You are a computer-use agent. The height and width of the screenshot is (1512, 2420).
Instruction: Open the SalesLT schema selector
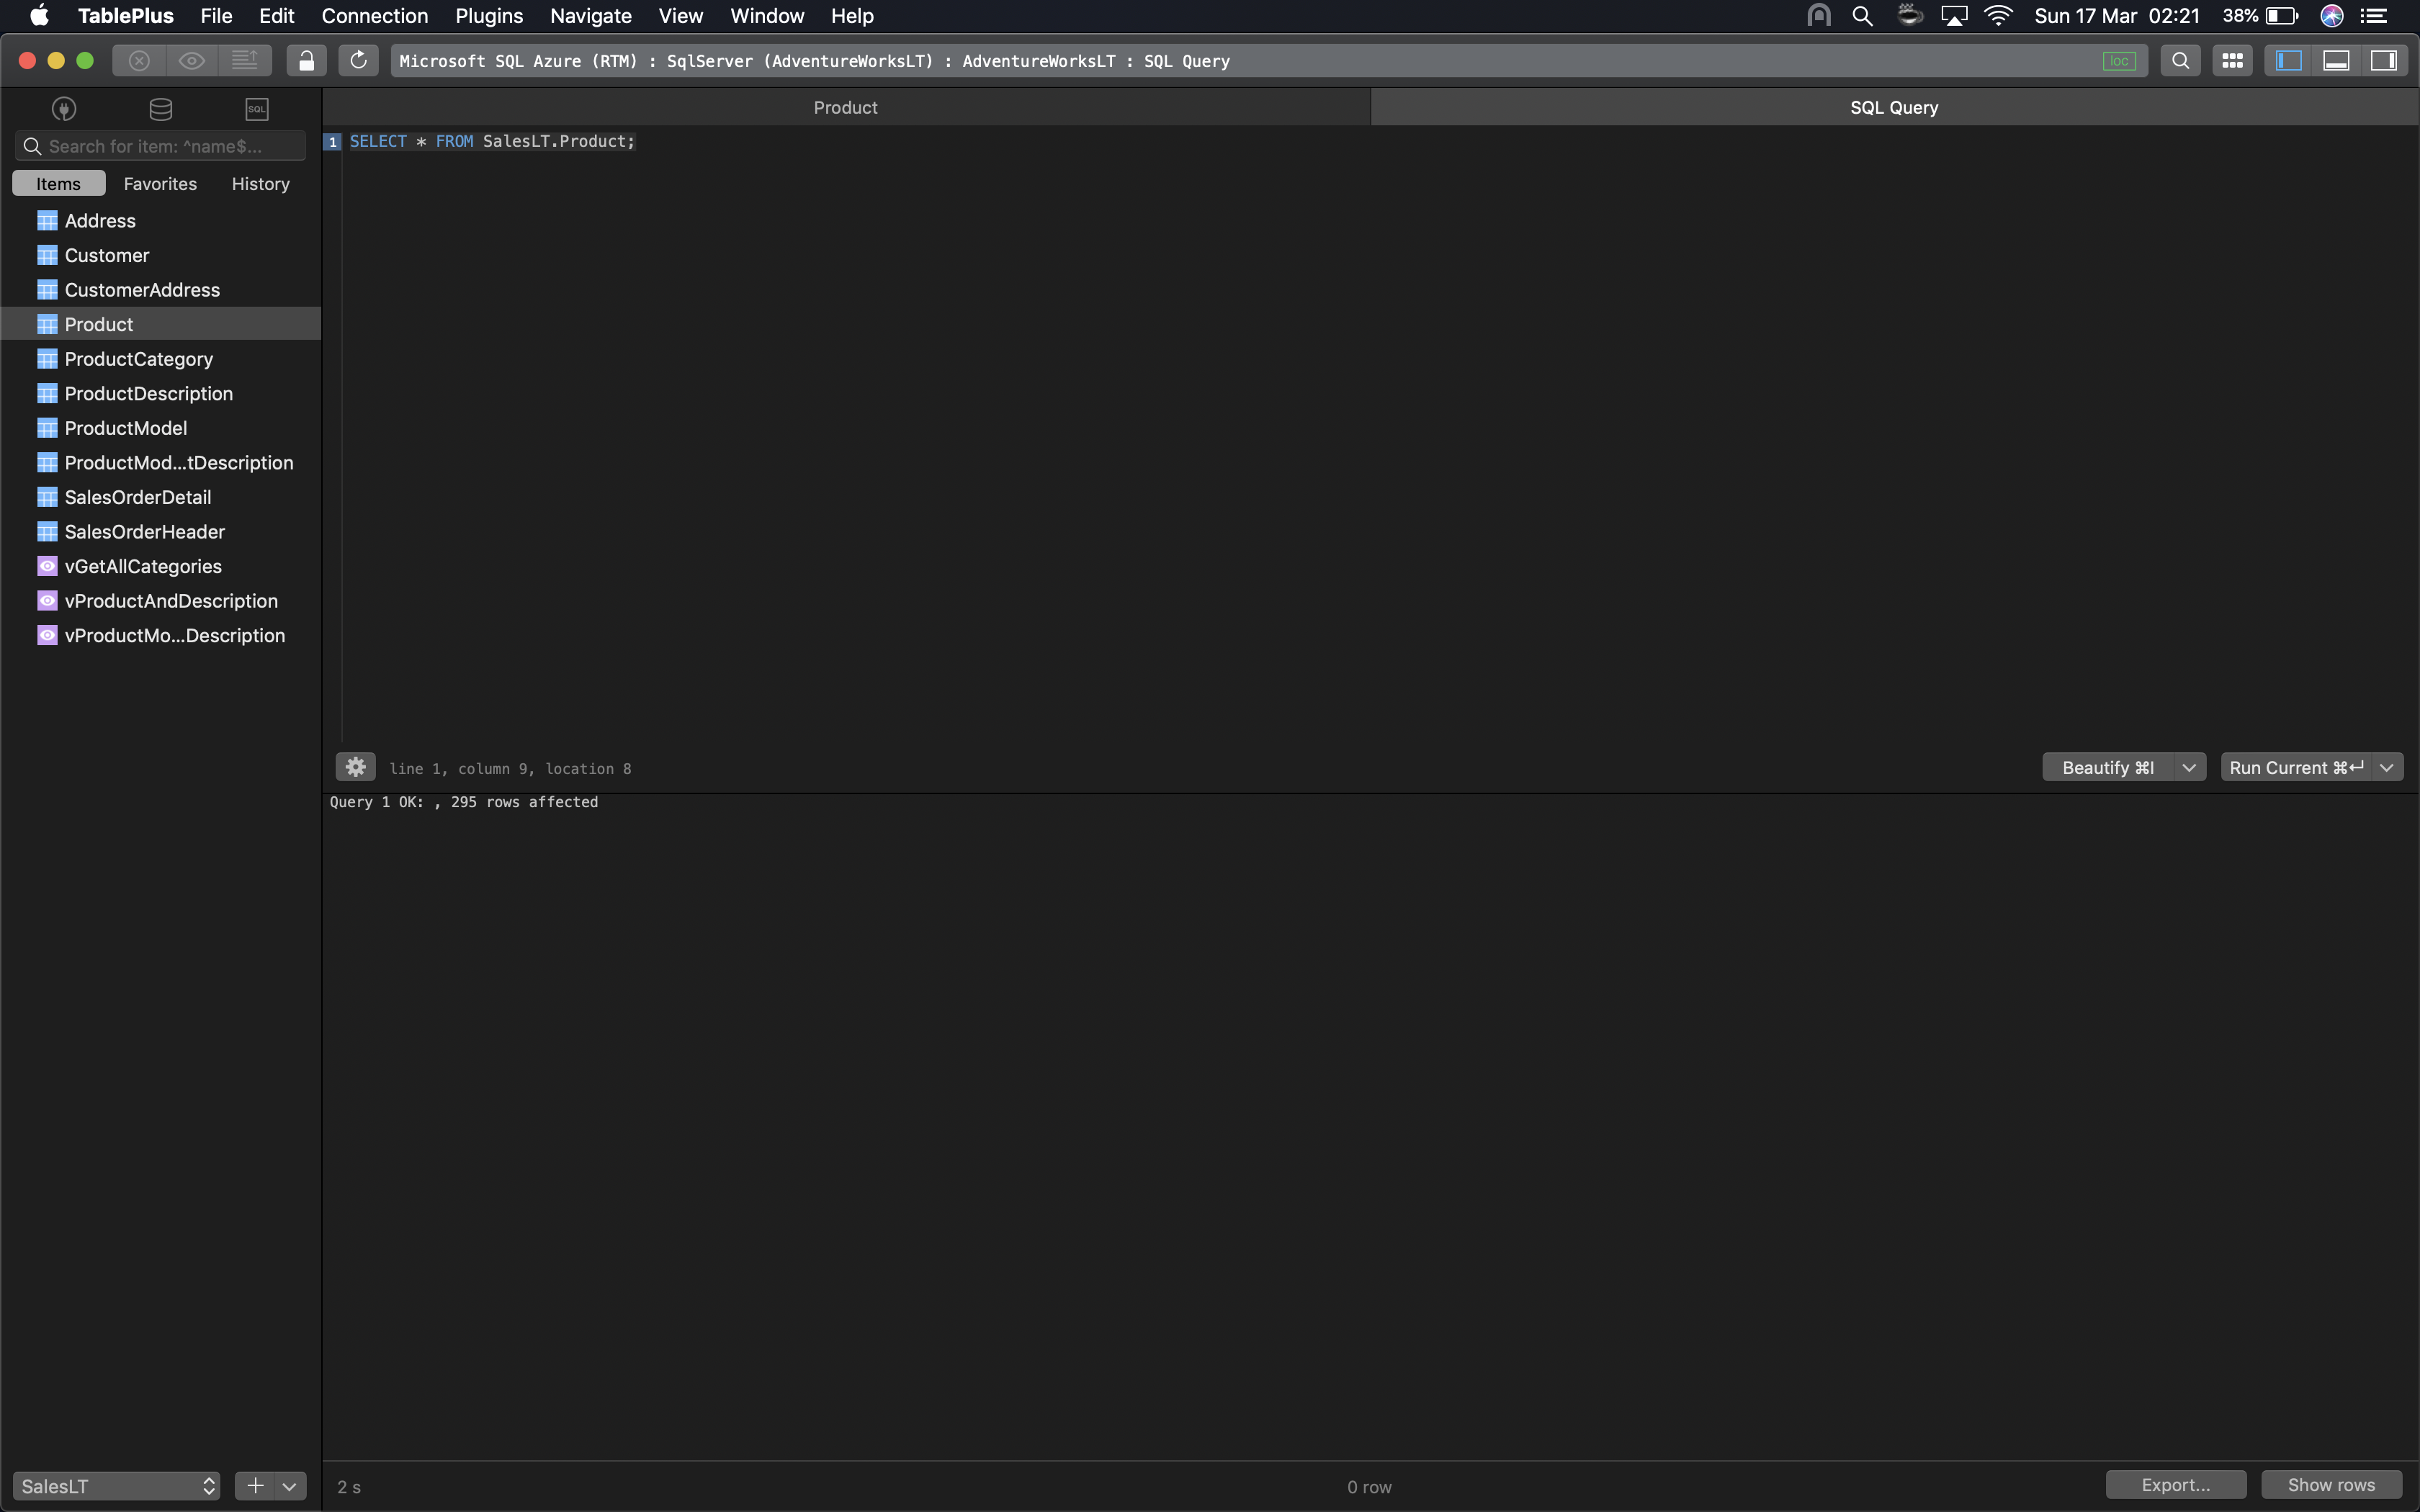click(115, 1485)
